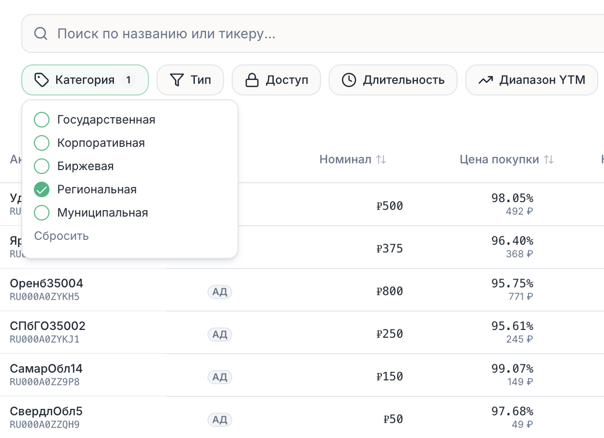Click the tag icon on Категория filter
The height and width of the screenshot is (438, 604).
[x=41, y=80]
